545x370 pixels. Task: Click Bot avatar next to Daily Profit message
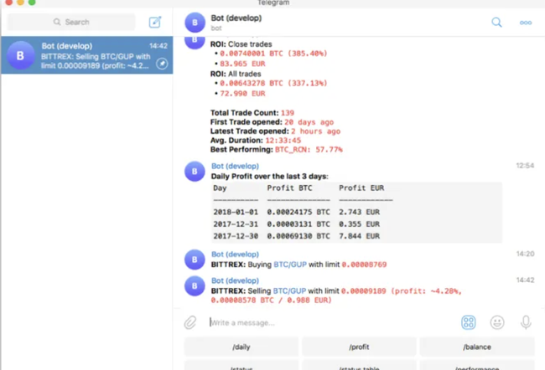(195, 172)
